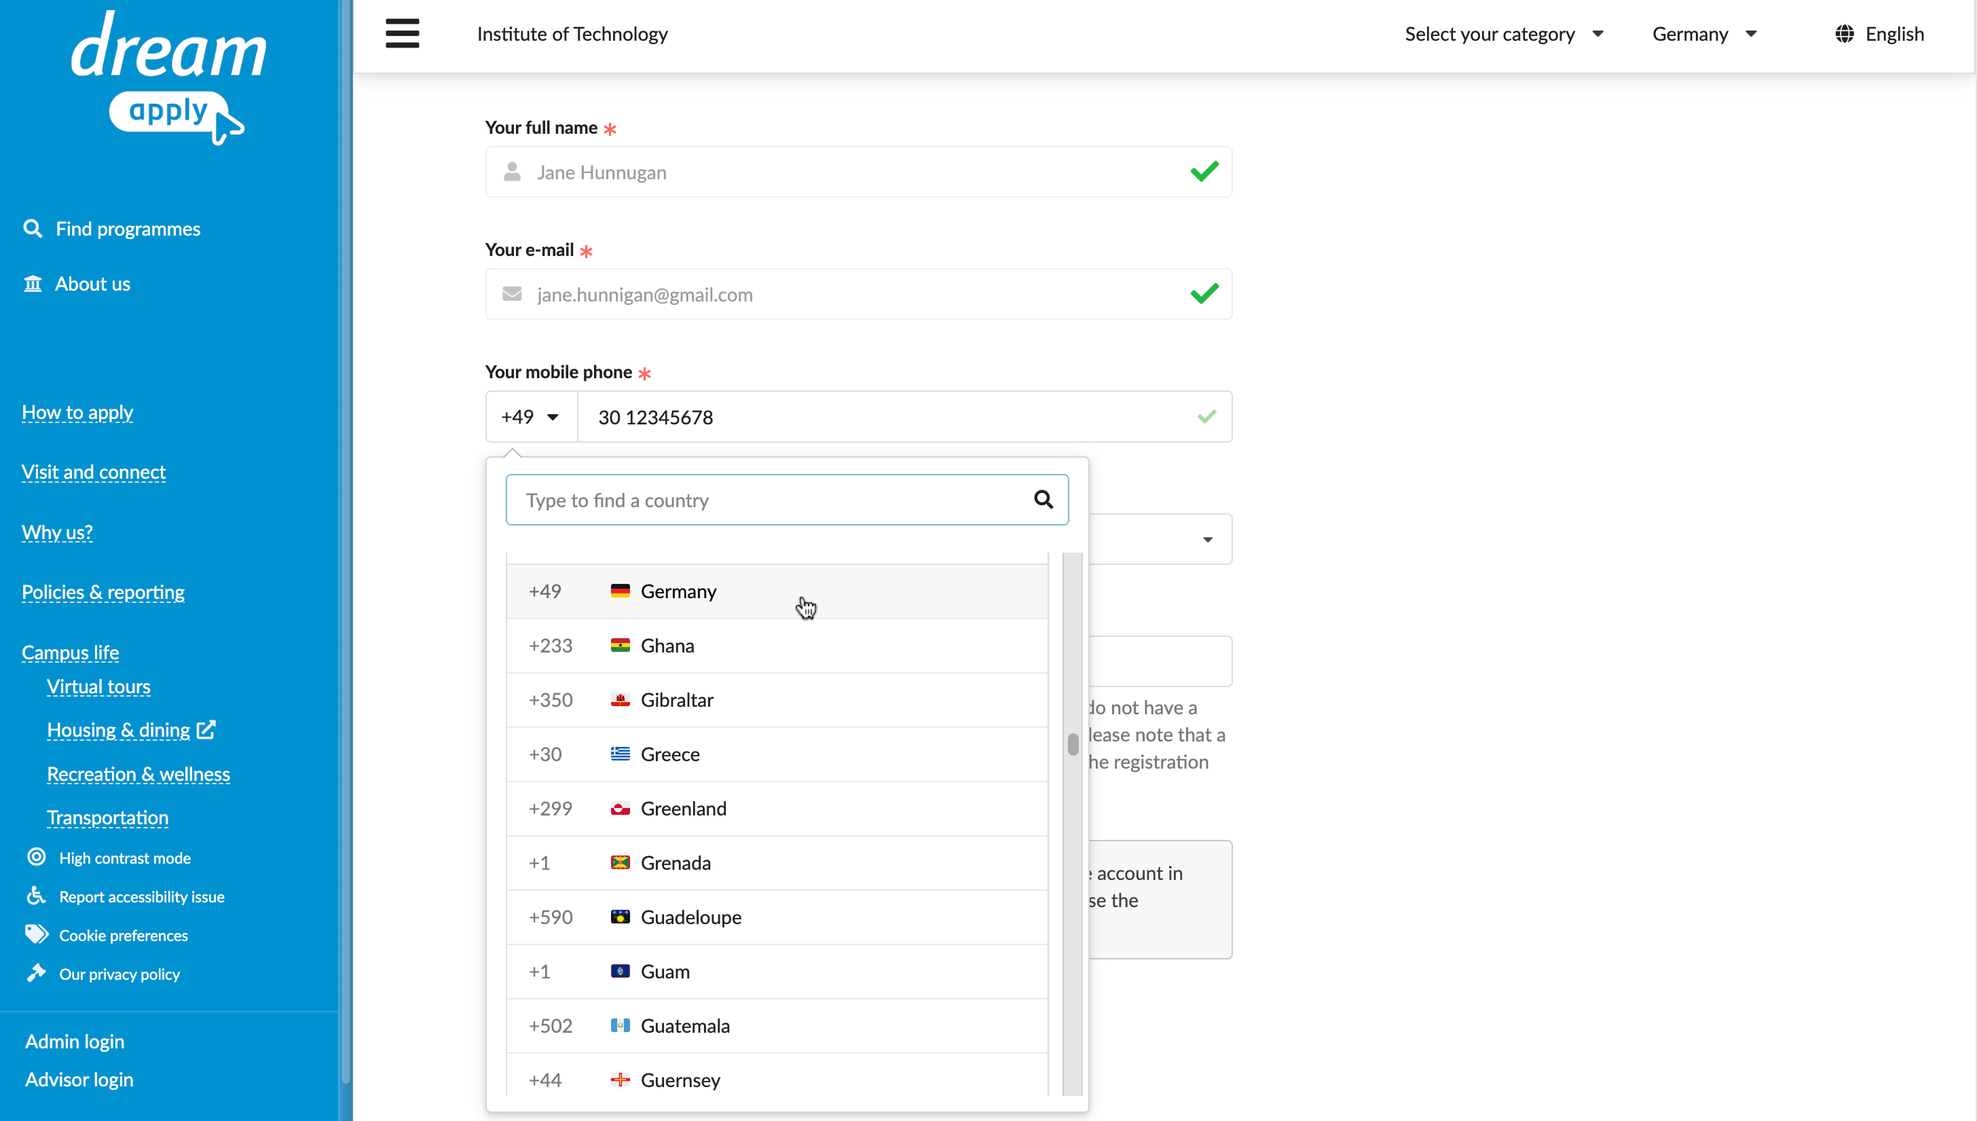Click the country list scrollbar thumb
Image resolution: width=1977 pixels, height=1121 pixels.
pyautogui.click(x=1073, y=743)
